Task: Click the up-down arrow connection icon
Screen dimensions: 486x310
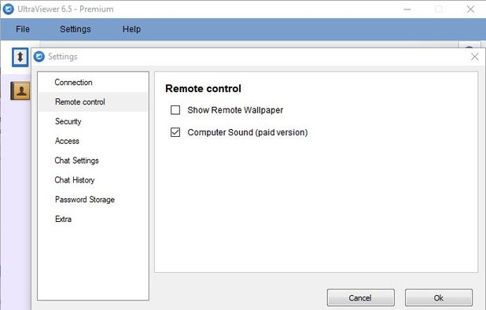Action: [20, 57]
